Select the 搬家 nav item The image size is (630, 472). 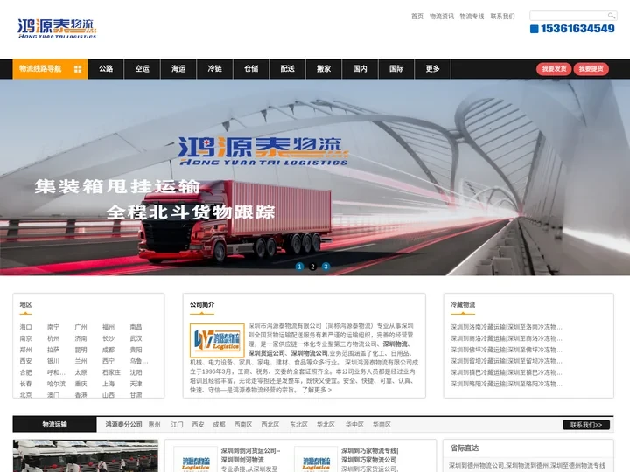point(324,69)
